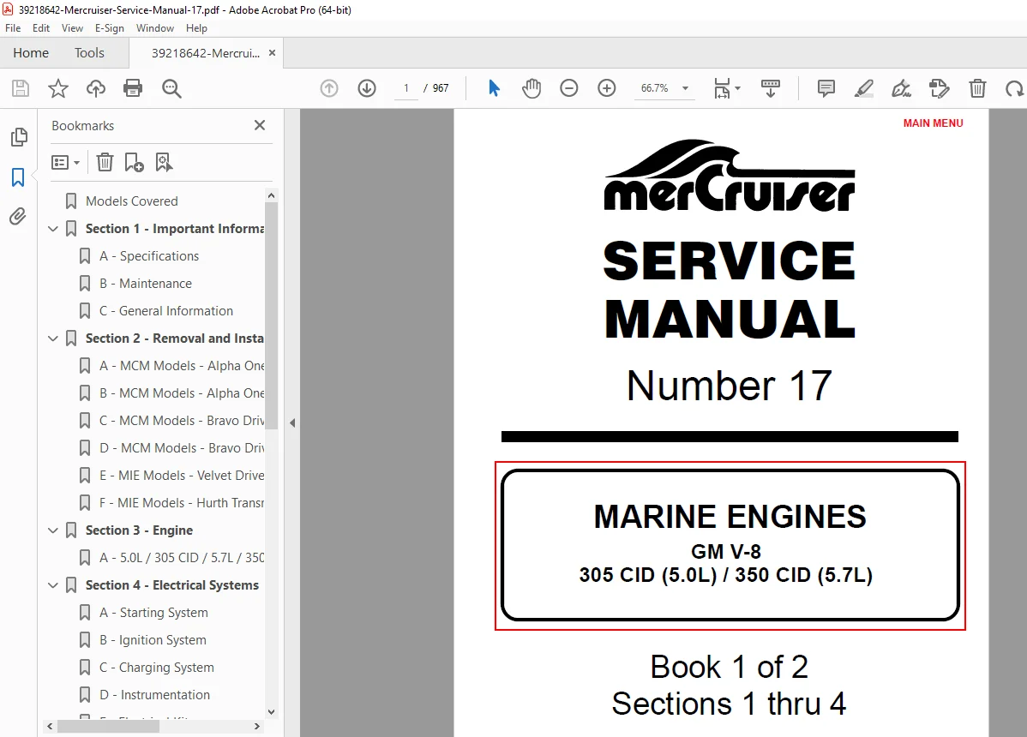Open the E-Sign menu
This screenshot has height=737, width=1027.
[x=110, y=28]
